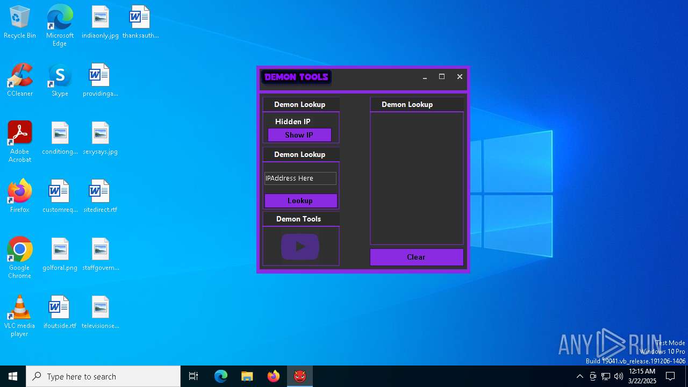Select Google Chrome desktop shortcut
Viewport: 688px width, 387px height.
[x=20, y=258]
